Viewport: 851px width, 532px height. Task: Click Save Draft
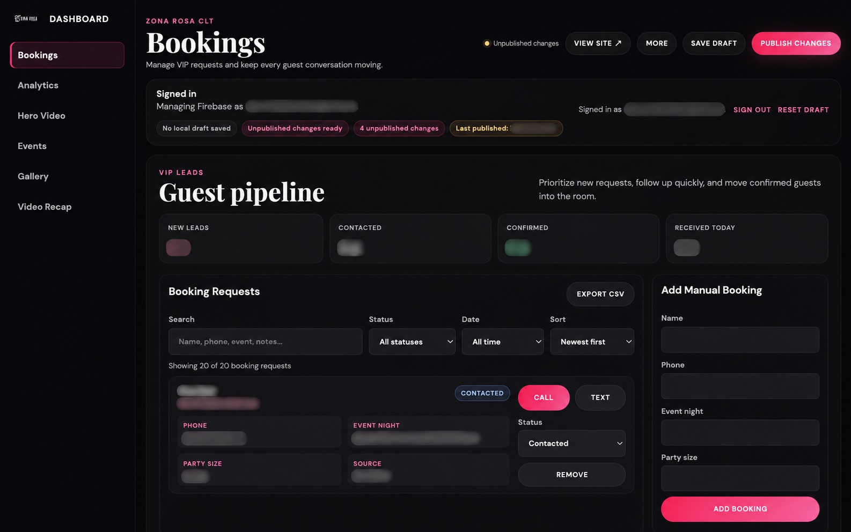click(714, 43)
